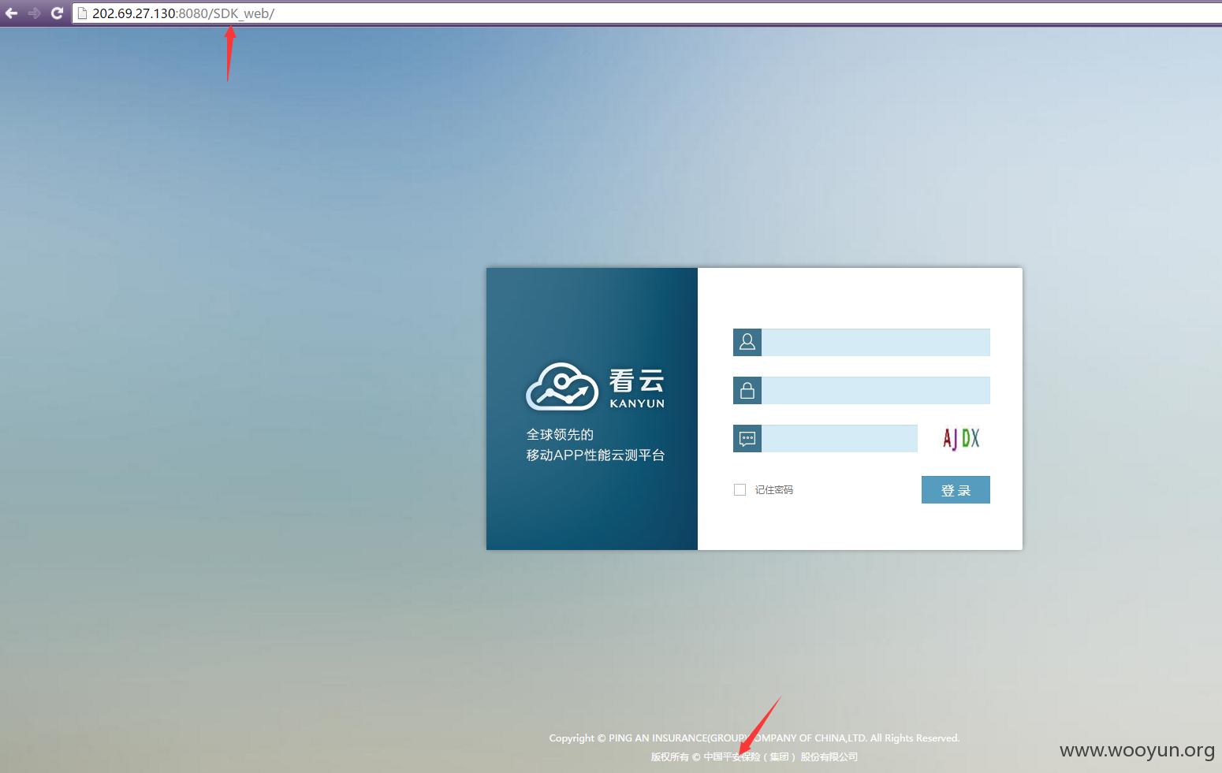This screenshot has width=1222, height=773.
Task: Focus the address bar URL field
Action: pos(646,13)
